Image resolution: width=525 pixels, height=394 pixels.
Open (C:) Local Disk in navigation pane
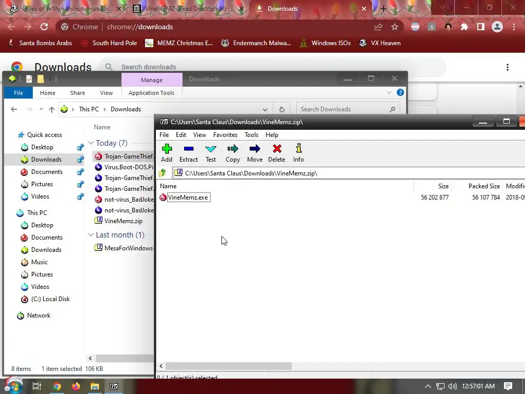click(x=50, y=299)
